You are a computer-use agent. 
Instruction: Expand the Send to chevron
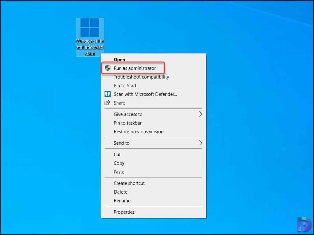[x=200, y=143]
